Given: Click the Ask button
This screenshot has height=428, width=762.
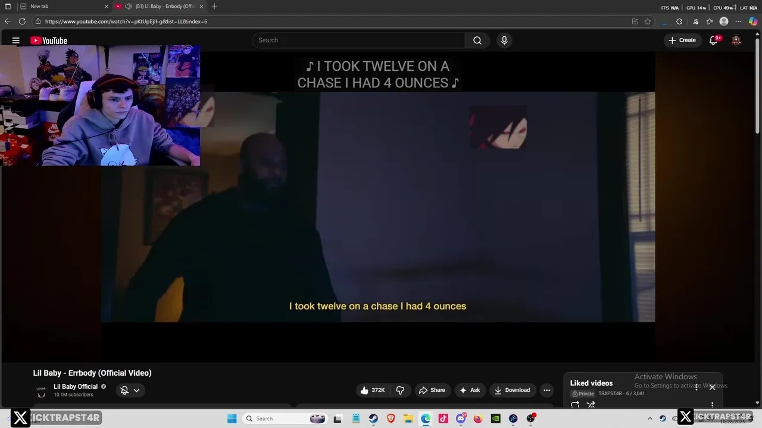Looking at the screenshot, I should click(x=470, y=390).
